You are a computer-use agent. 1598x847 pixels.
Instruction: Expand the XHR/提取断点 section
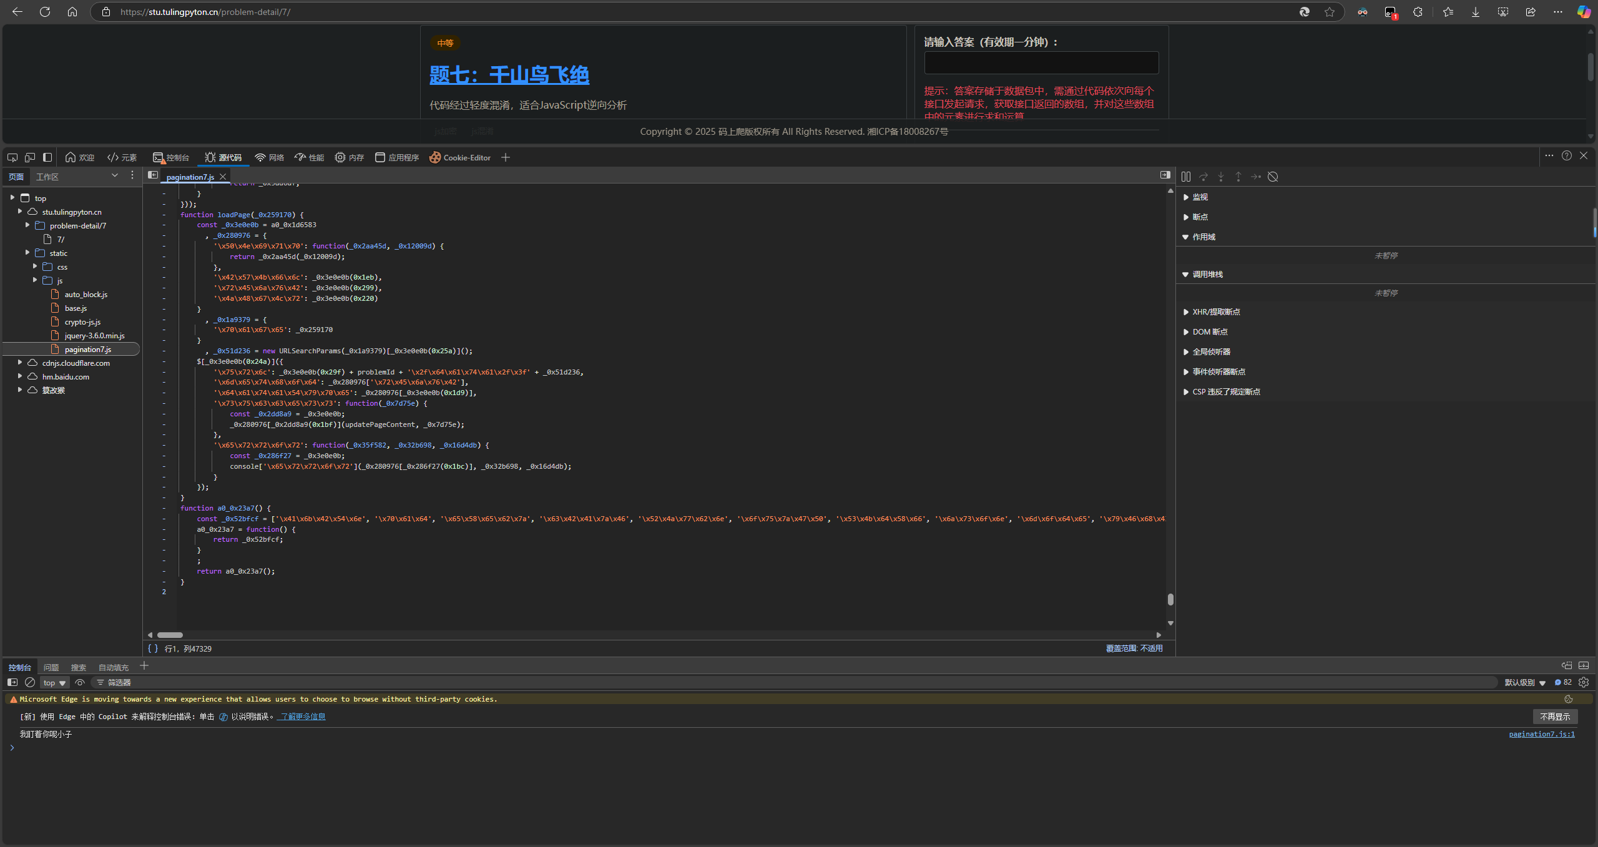pyautogui.click(x=1215, y=311)
